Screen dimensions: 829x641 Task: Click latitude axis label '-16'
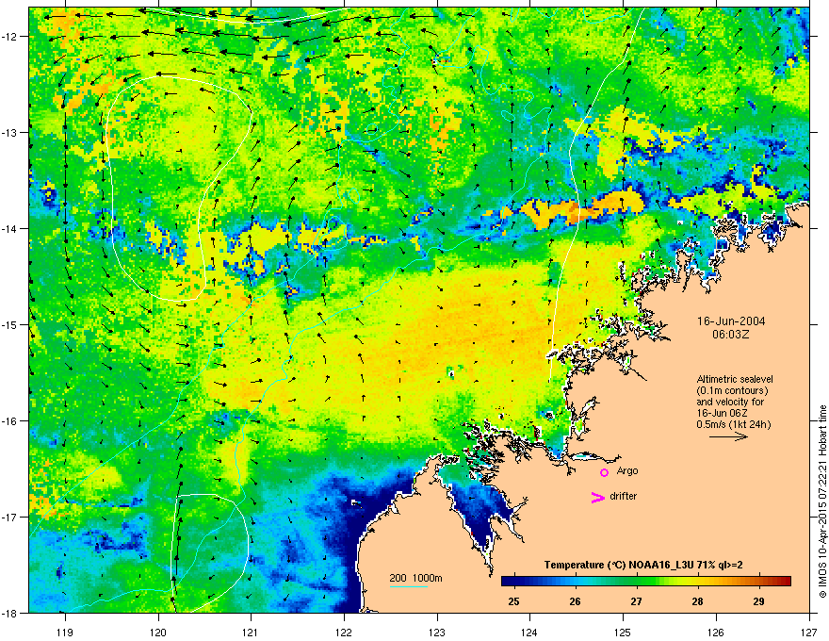[x=10, y=421]
